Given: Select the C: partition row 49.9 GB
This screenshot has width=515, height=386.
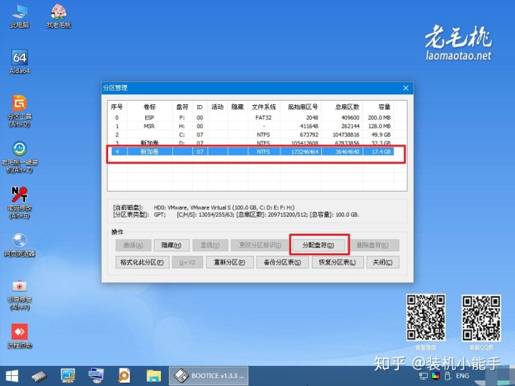Looking at the screenshot, I should (x=251, y=134).
